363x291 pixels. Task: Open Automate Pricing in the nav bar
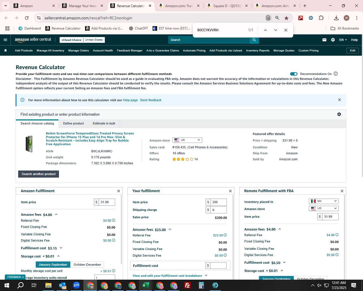pos(194,51)
